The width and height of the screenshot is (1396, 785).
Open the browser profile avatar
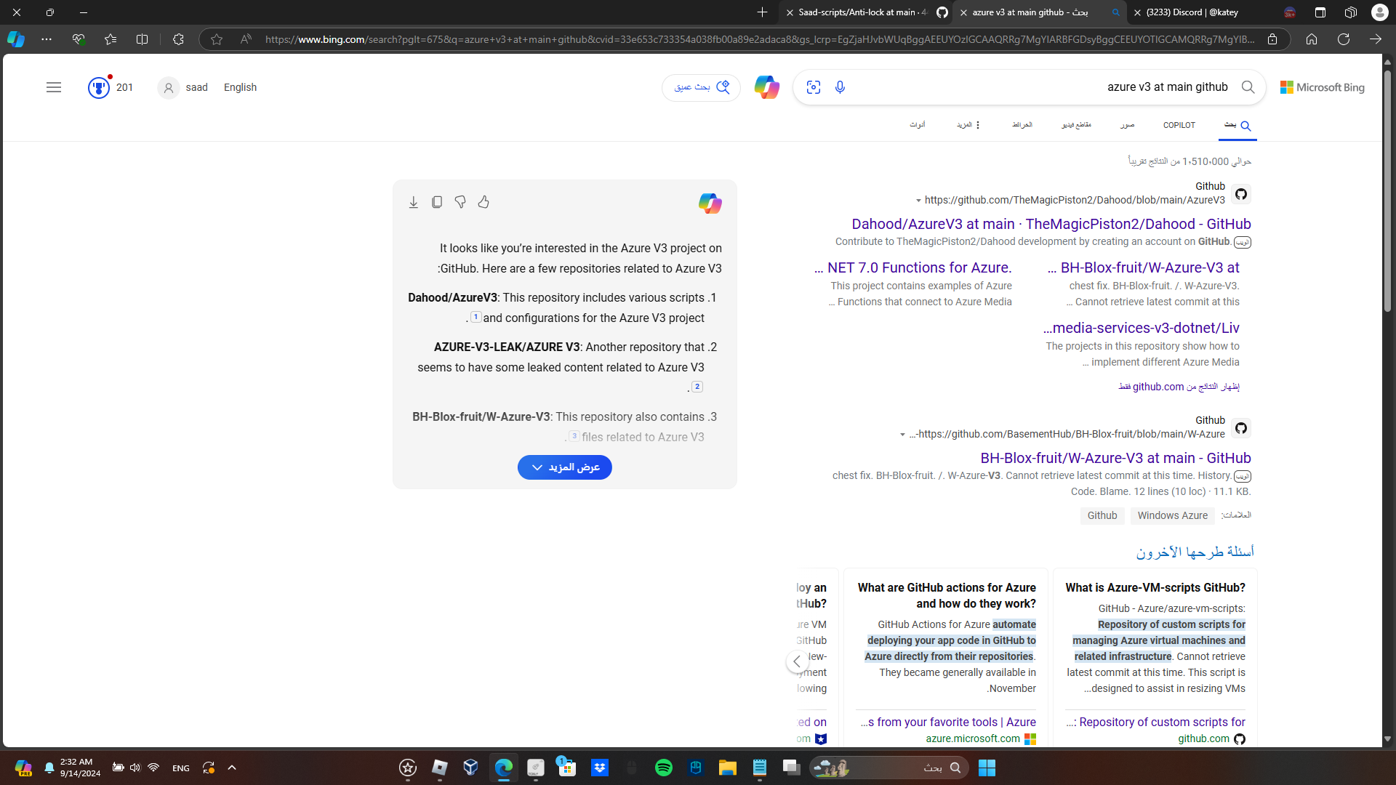pyautogui.click(x=1380, y=12)
